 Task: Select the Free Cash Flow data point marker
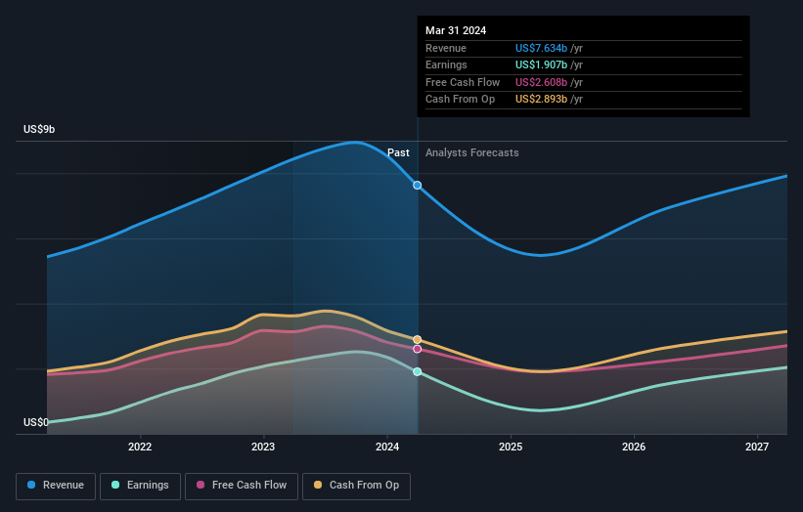pyautogui.click(x=418, y=349)
